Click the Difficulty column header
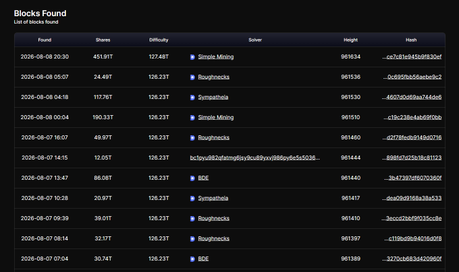The width and height of the screenshot is (459, 272). (x=159, y=40)
